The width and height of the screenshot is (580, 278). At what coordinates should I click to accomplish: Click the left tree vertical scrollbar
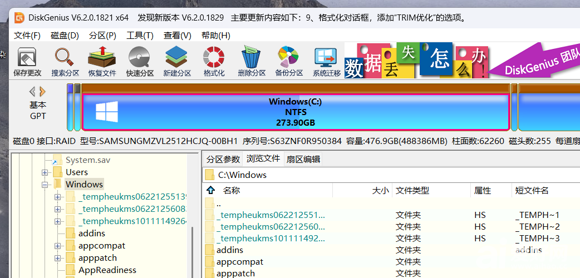click(193, 251)
